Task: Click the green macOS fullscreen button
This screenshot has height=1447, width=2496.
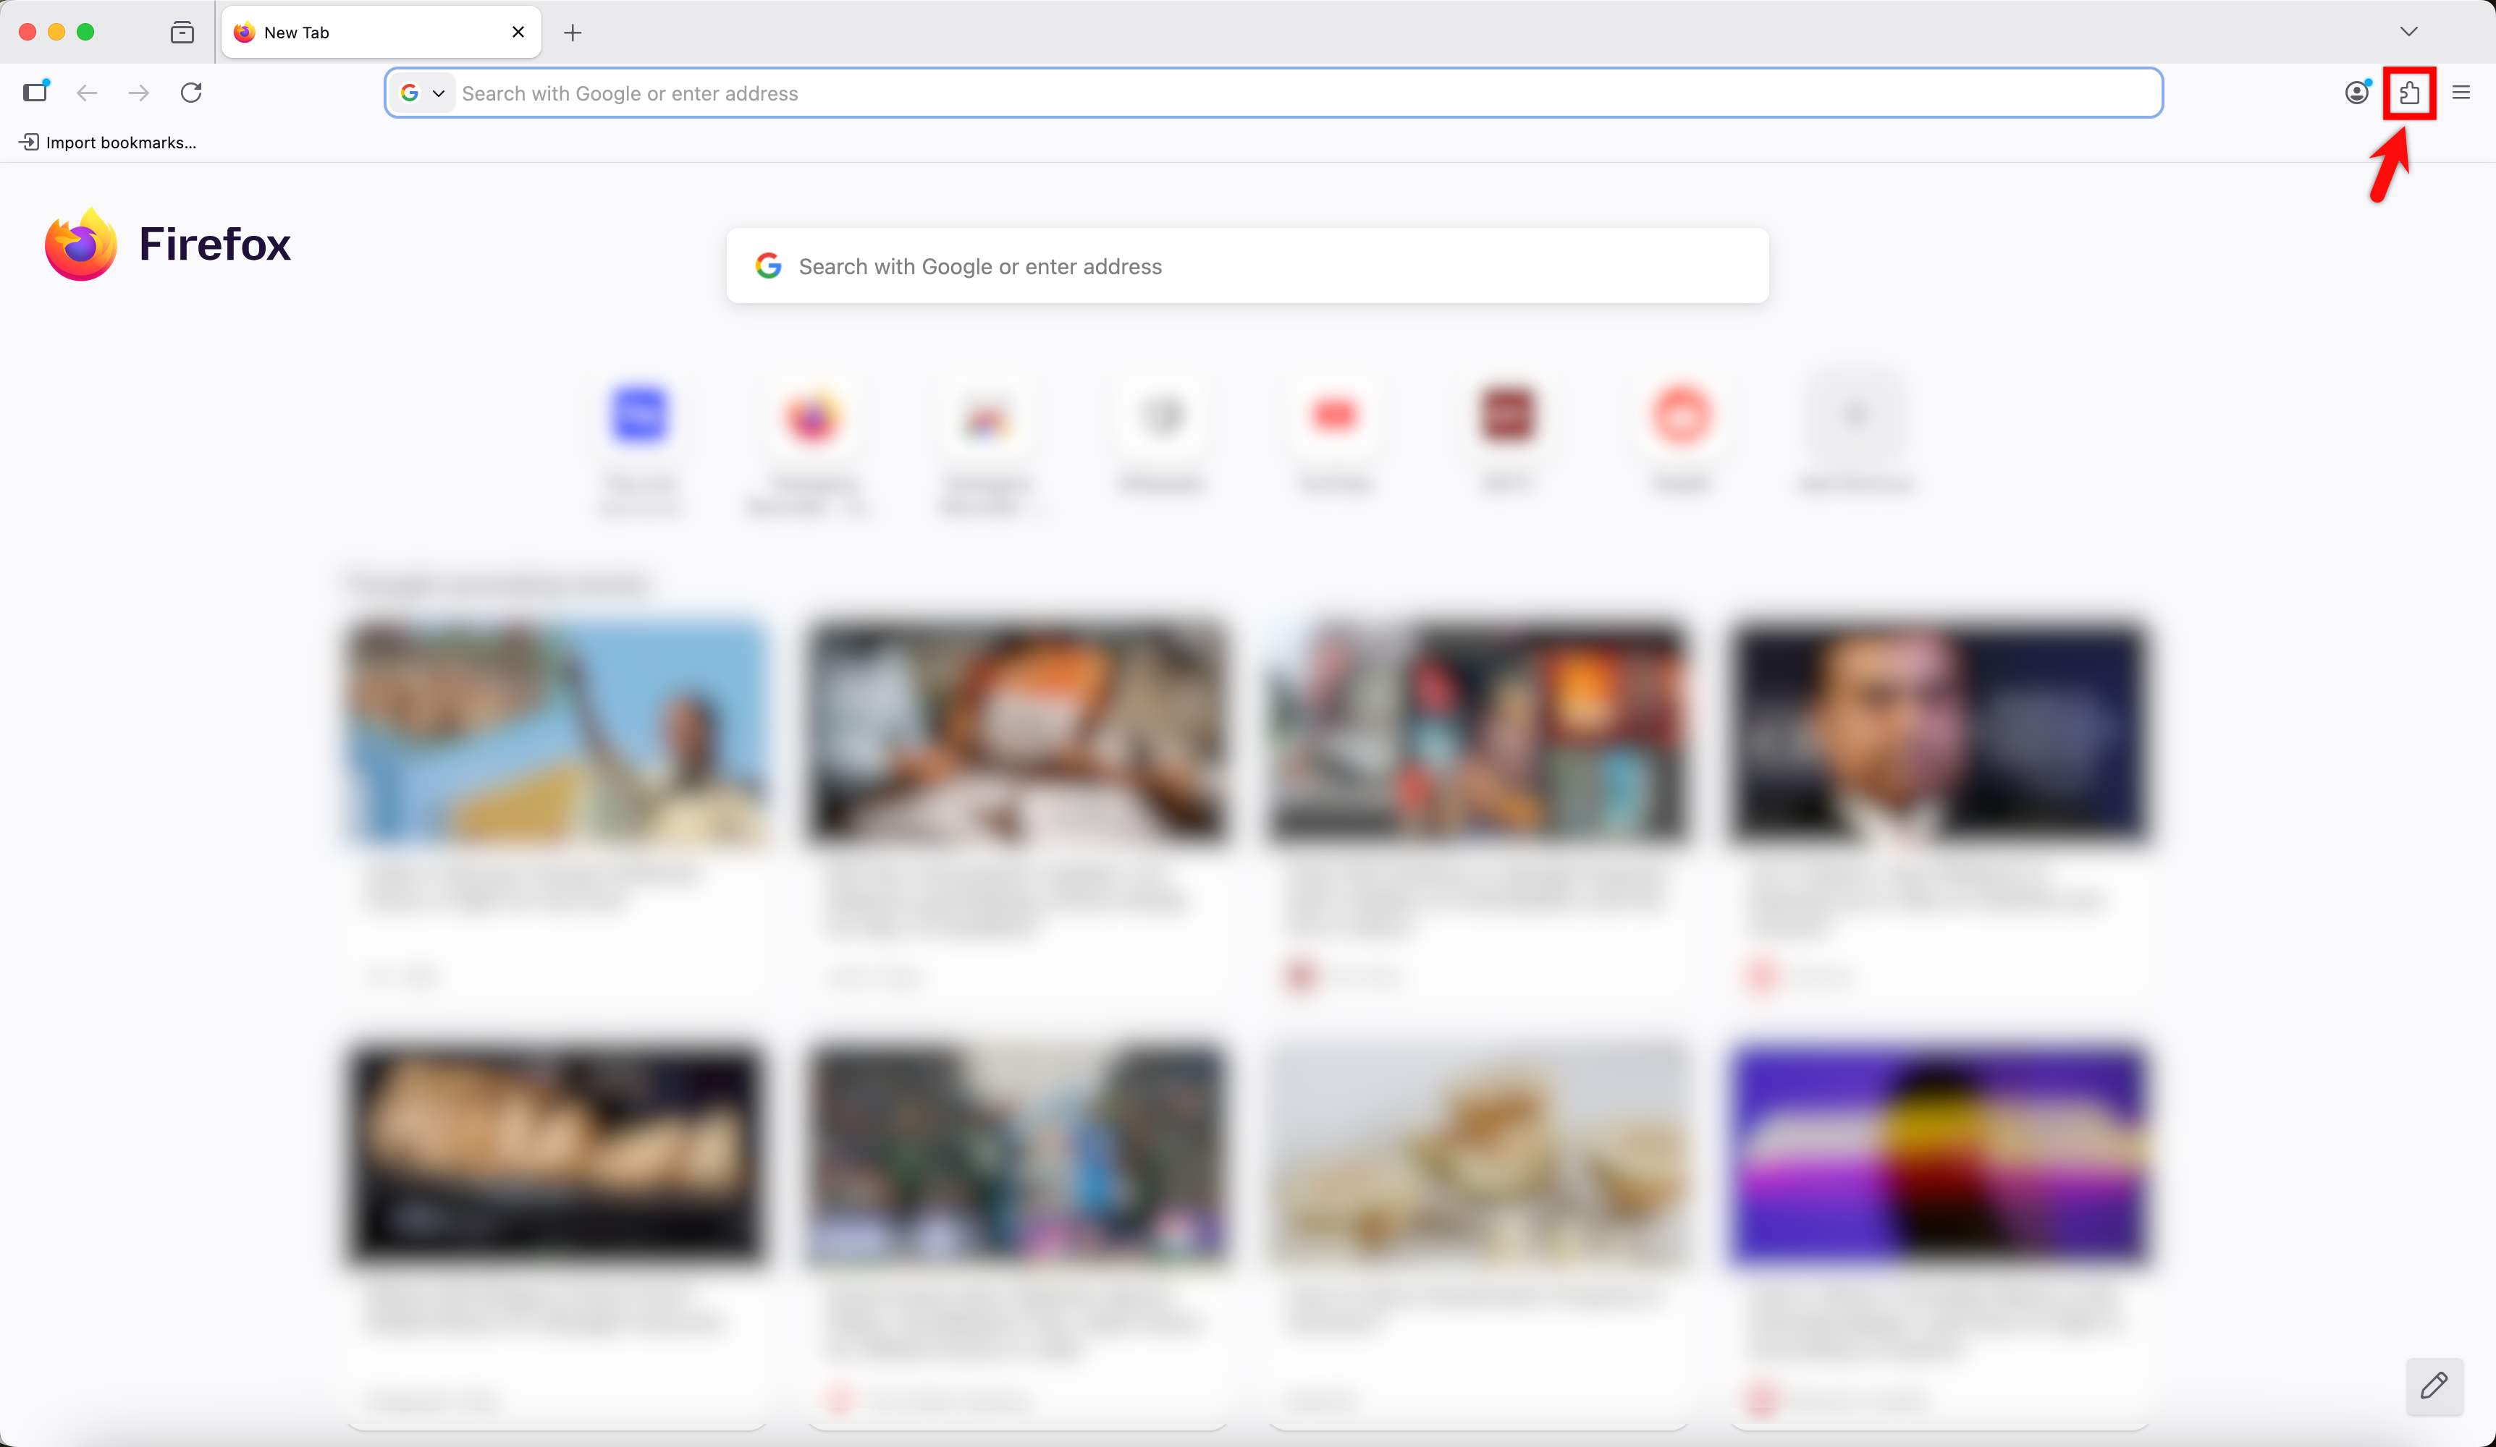Action: click(86, 33)
